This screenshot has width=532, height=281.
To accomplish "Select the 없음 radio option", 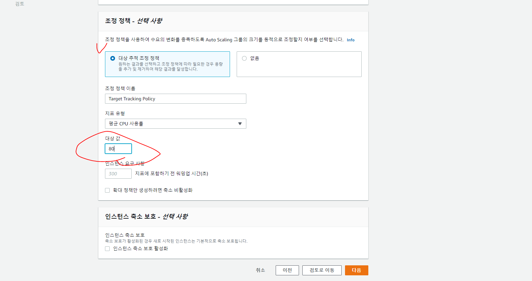I will [x=244, y=58].
